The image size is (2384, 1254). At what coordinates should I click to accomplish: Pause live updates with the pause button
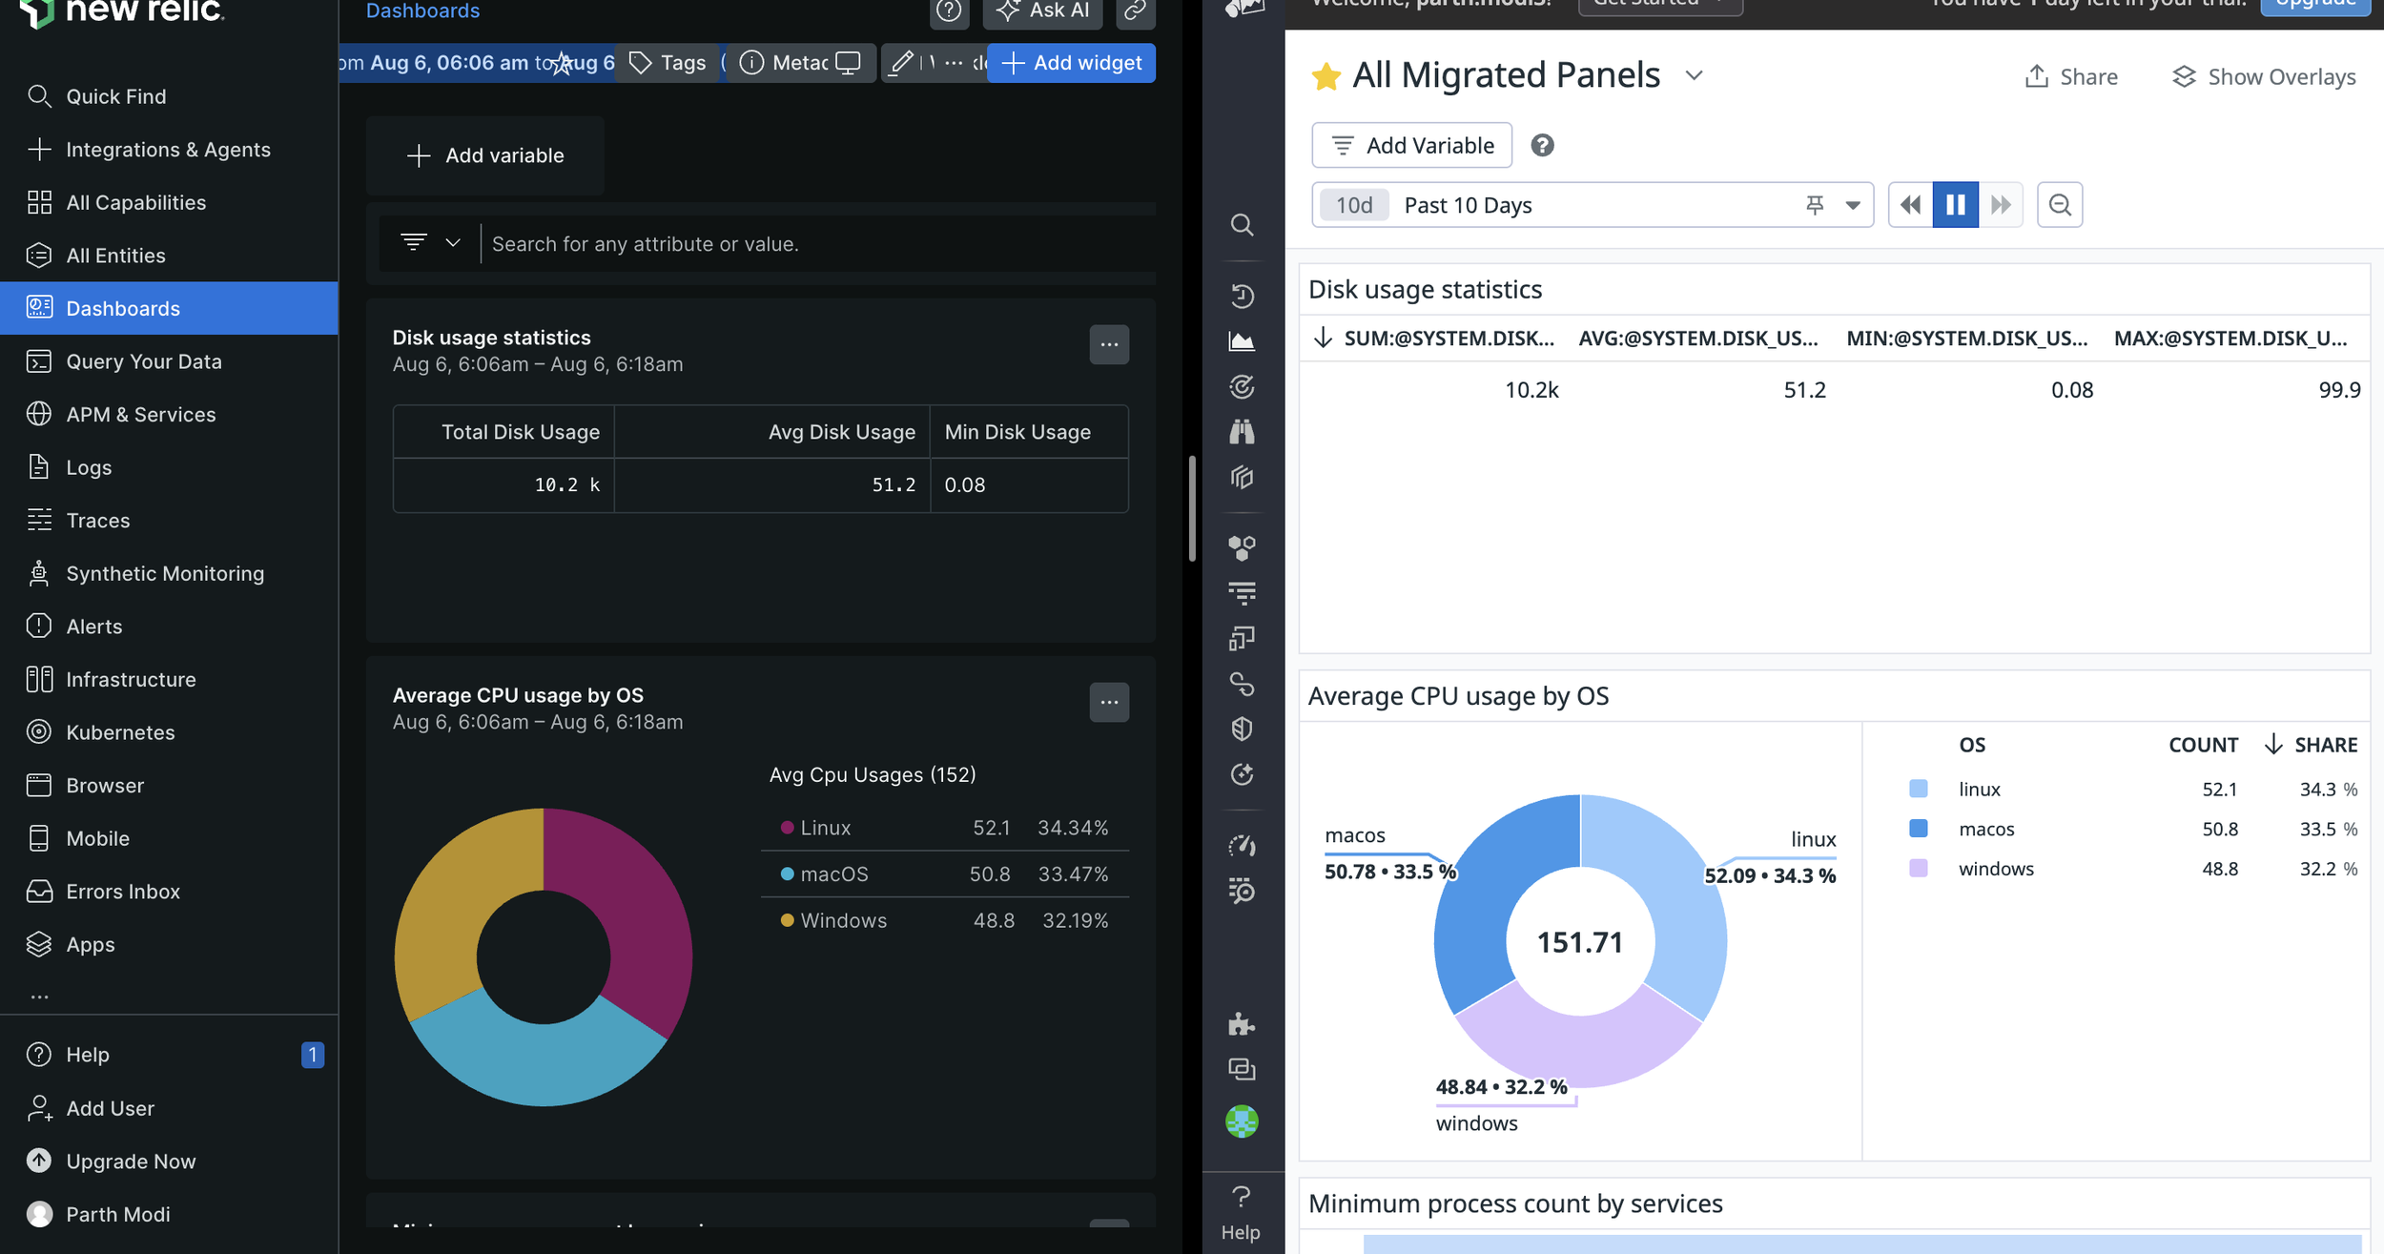1955,205
